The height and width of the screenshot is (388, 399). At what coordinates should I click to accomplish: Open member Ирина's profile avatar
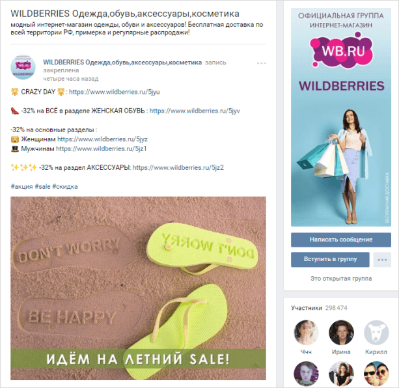pyautogui.click(x=341, y=332)
